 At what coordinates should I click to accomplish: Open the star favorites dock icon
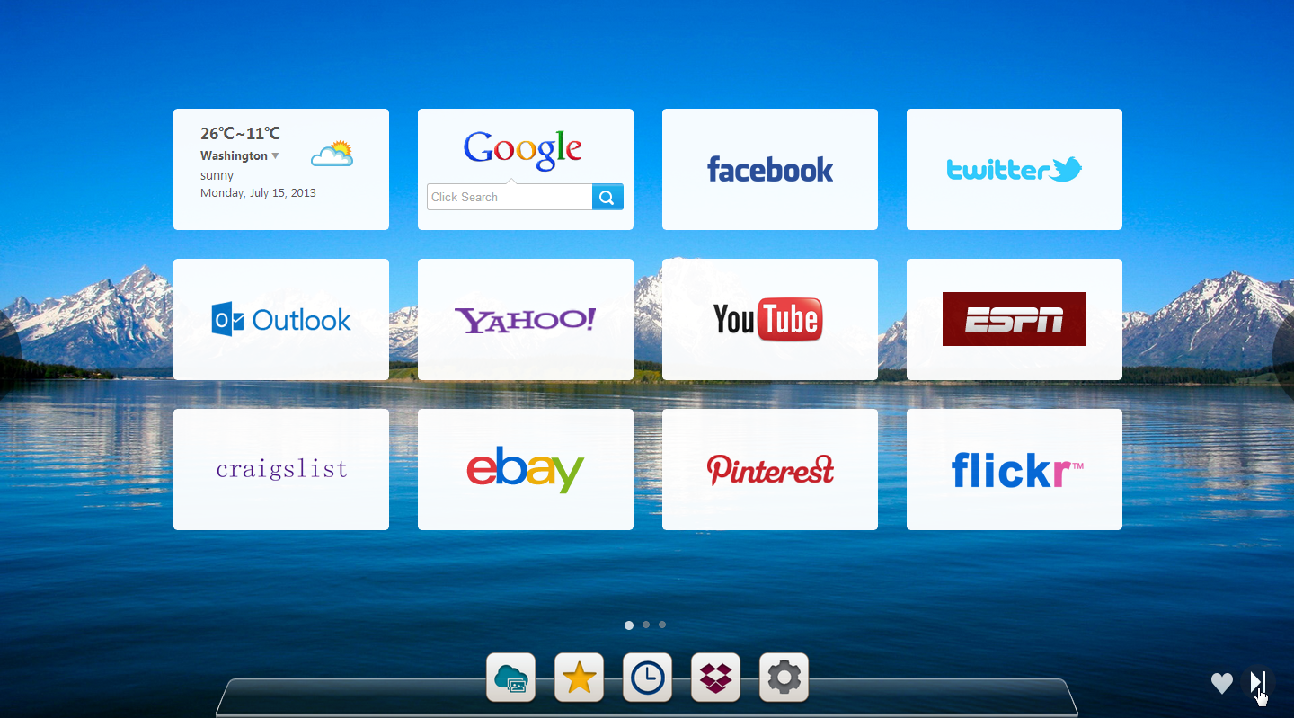pos(579,678)
